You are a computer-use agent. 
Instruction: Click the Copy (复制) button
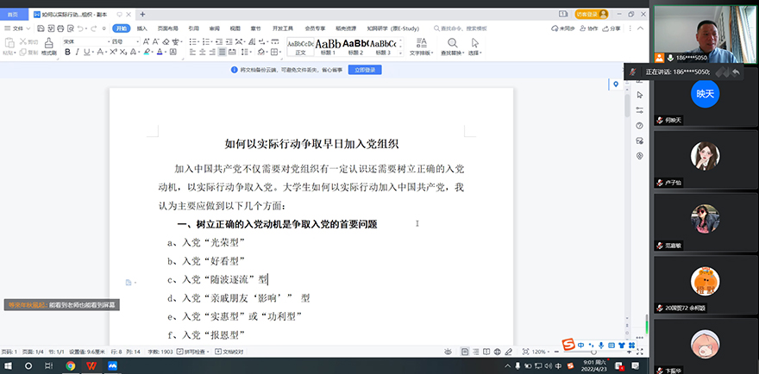(28, 53)
